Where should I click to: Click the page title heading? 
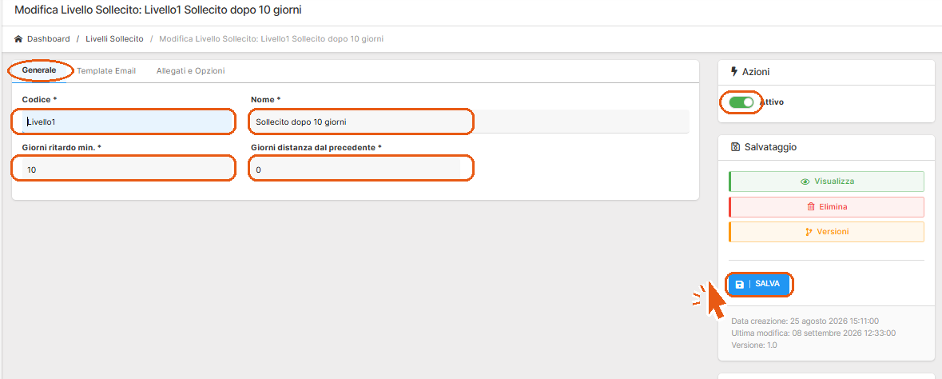pyautogui.click(x=158, y=10)
